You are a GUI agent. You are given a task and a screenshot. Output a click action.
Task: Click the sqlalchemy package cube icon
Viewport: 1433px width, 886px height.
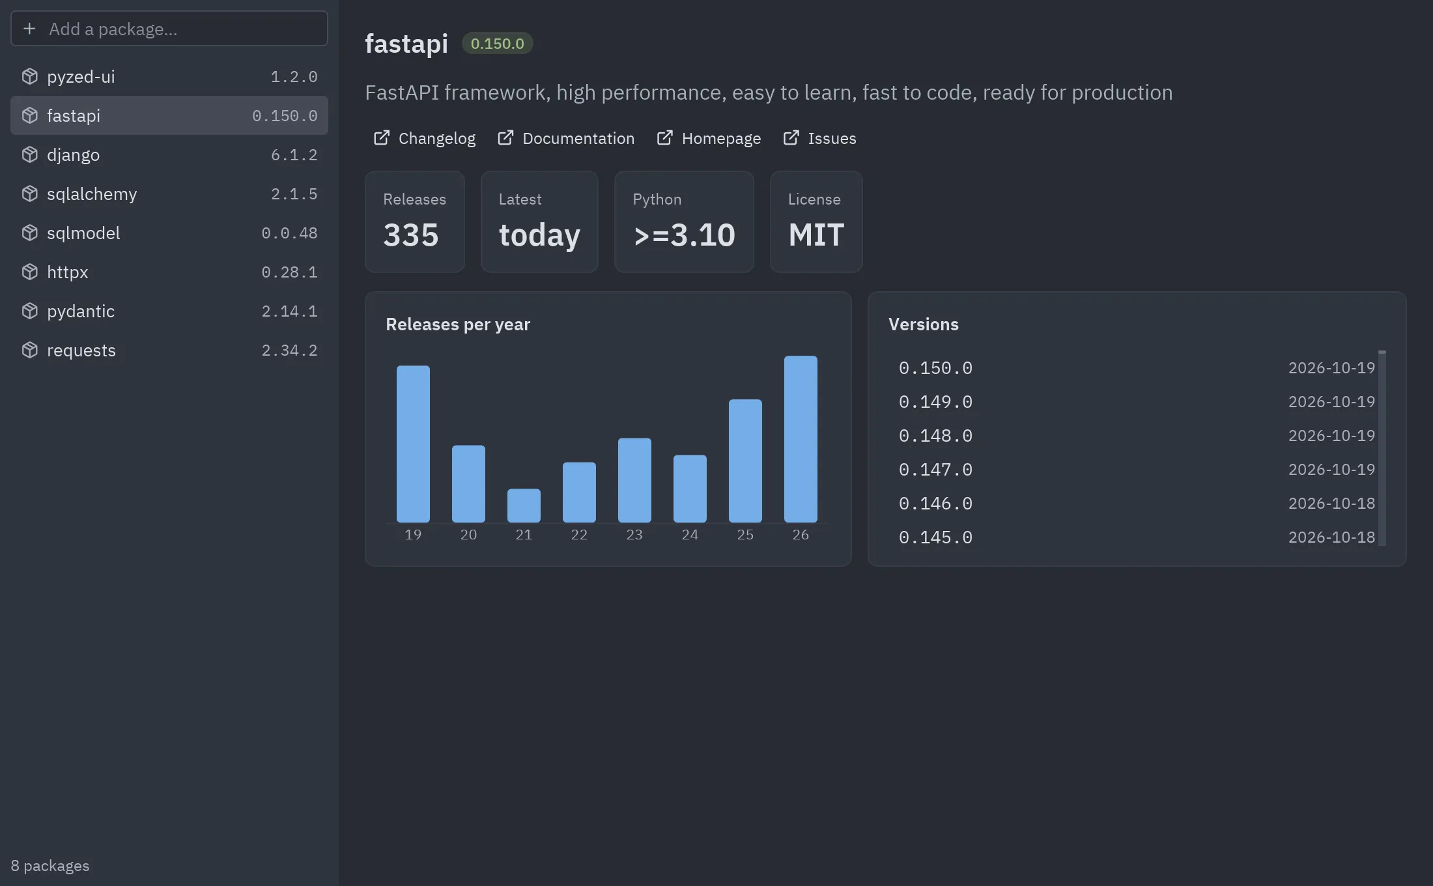click(30, 193)
